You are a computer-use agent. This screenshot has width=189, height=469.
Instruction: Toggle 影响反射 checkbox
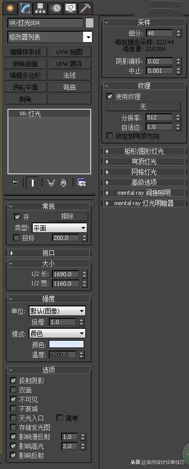(x=13, y=455)
